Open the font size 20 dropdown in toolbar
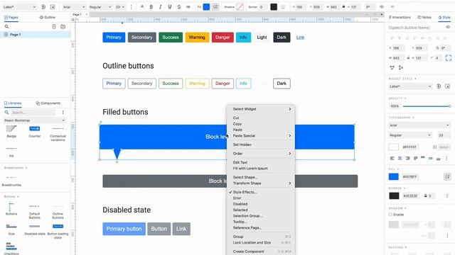The height and width of the screenshot is (255, 455). (x=120, y=6)
